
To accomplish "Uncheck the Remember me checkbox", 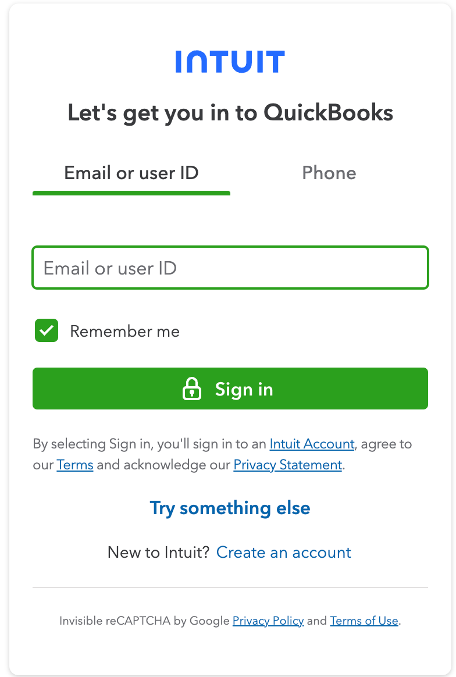I will 47,330.
